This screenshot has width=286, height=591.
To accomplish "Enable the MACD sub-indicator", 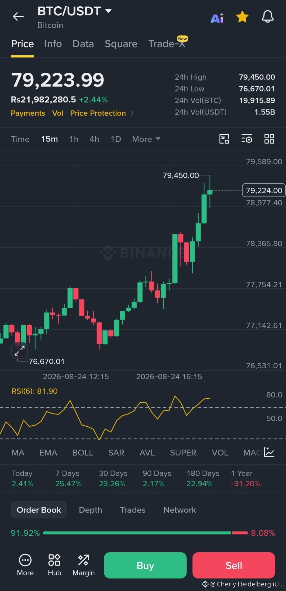I will click(x=252, y=453).
